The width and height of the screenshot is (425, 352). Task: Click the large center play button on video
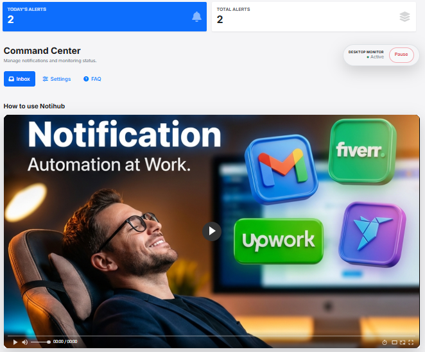click(212, 231)
